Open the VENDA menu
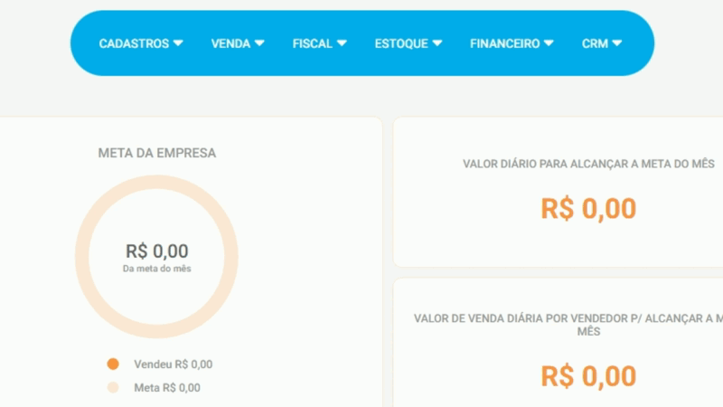The height and width of the screenshot is (407, 723). (x=238, y=43)
